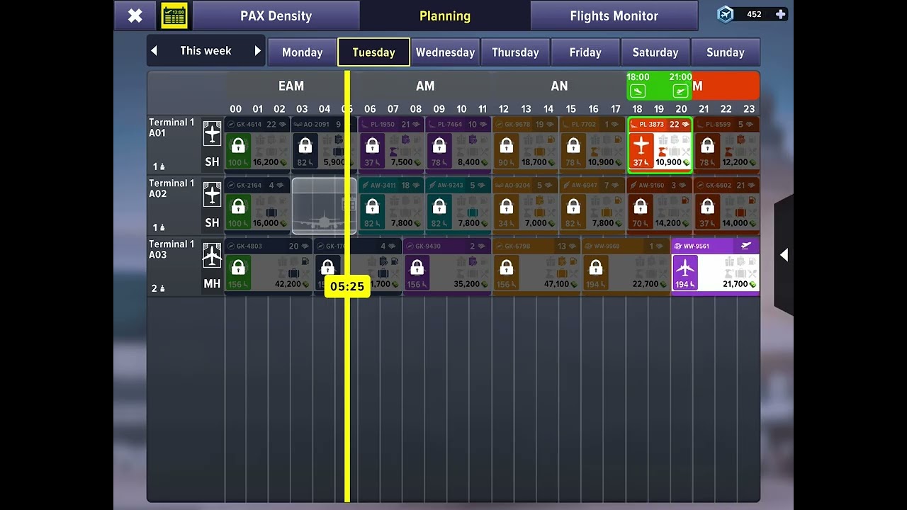Click the Terminal 1 A02 stand aircraft icon
Screen dimensions: 907x510
coord(212,194)
